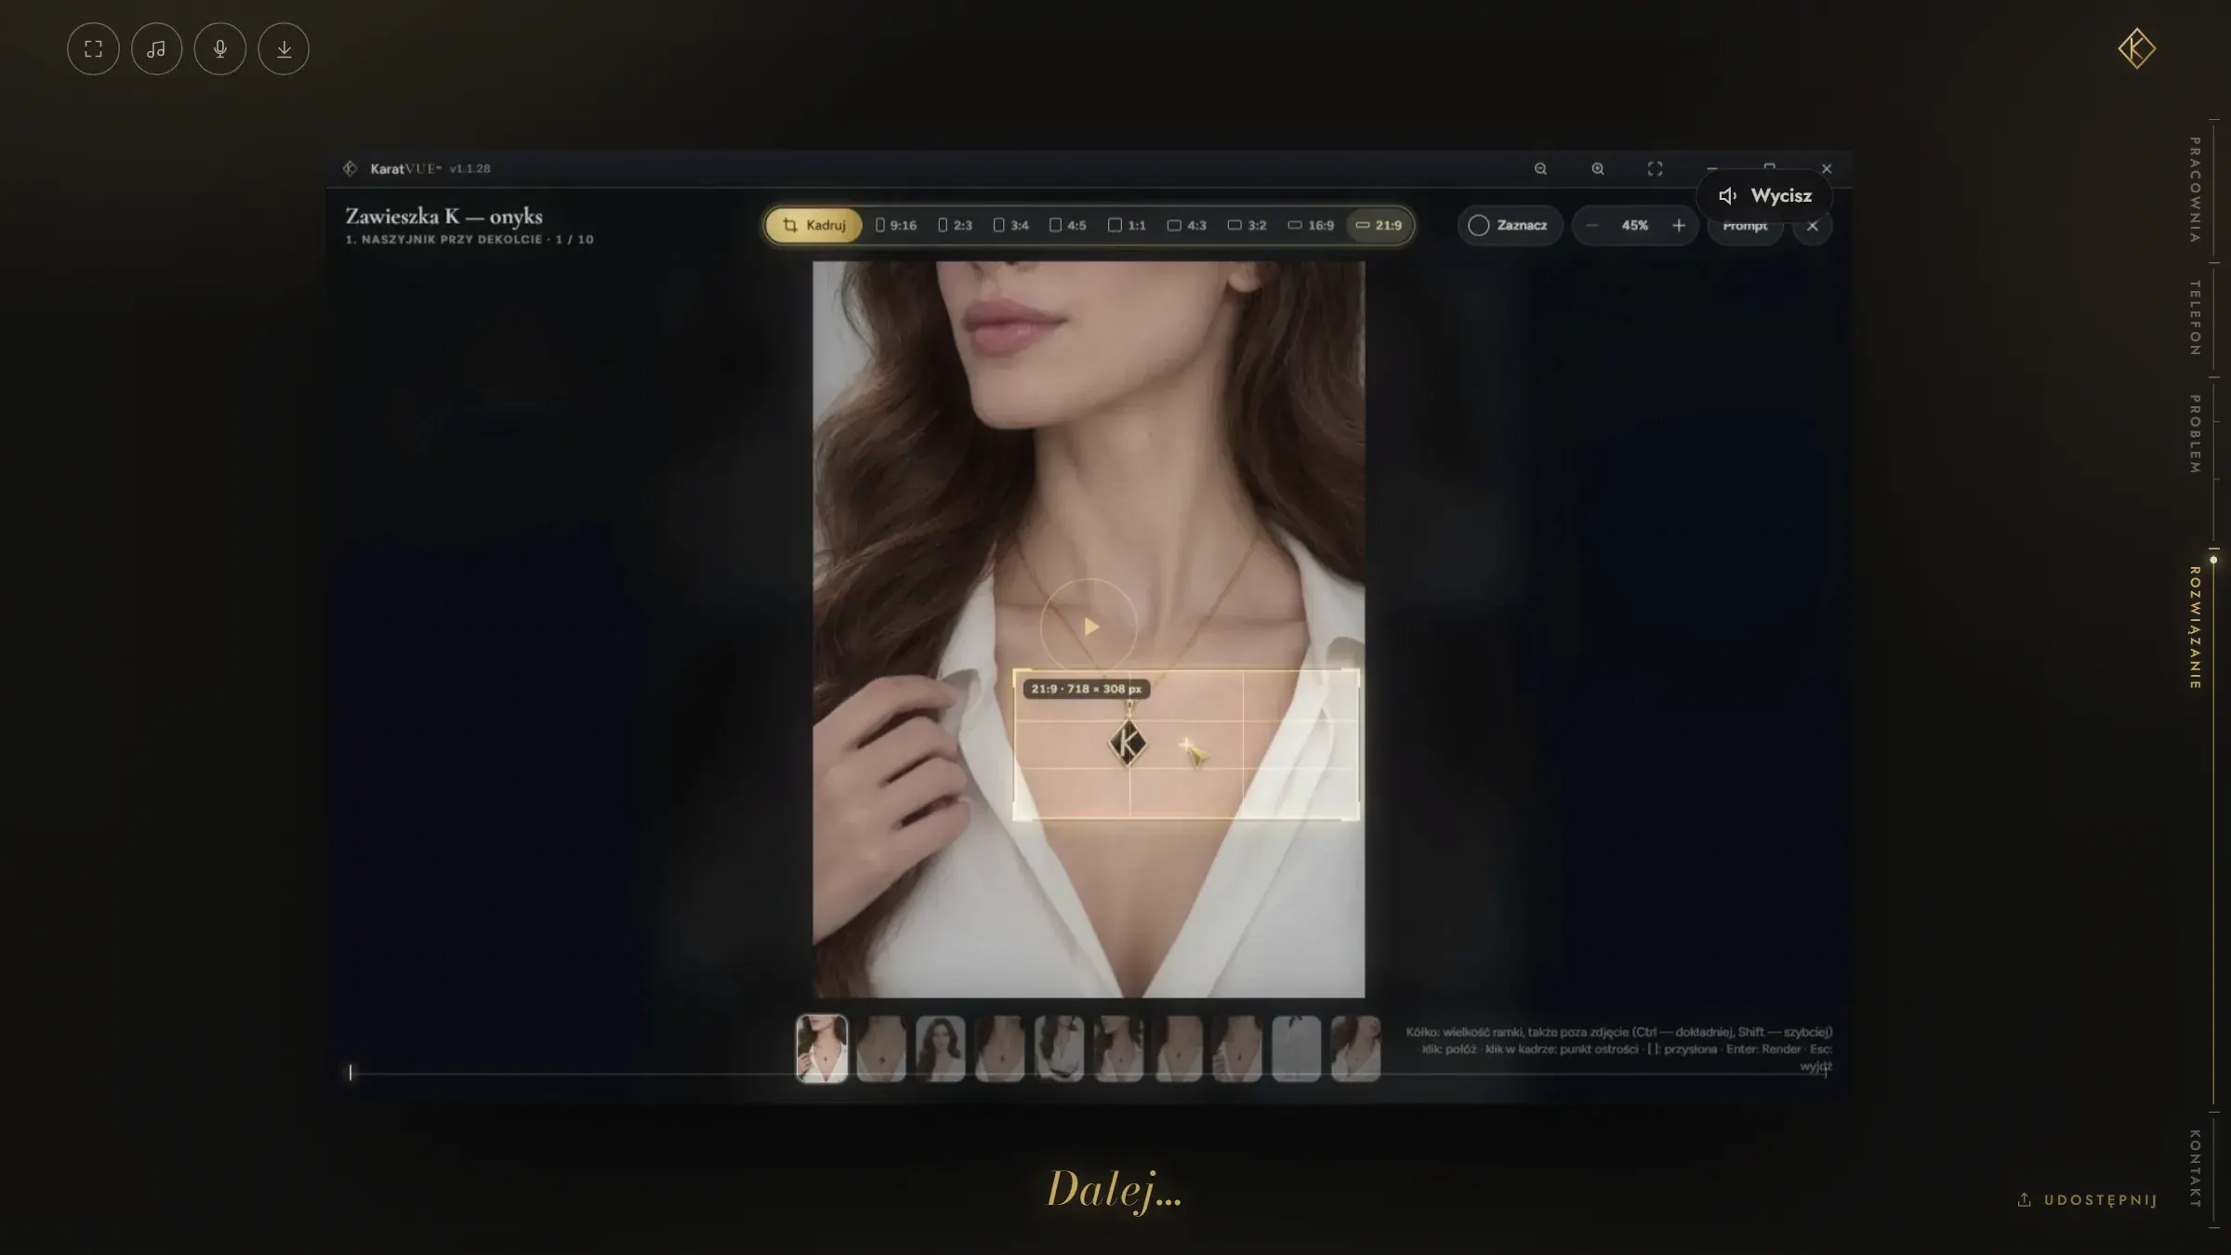
Task: Increase zoom with the plus stepper
Action: pos(1679,226)
